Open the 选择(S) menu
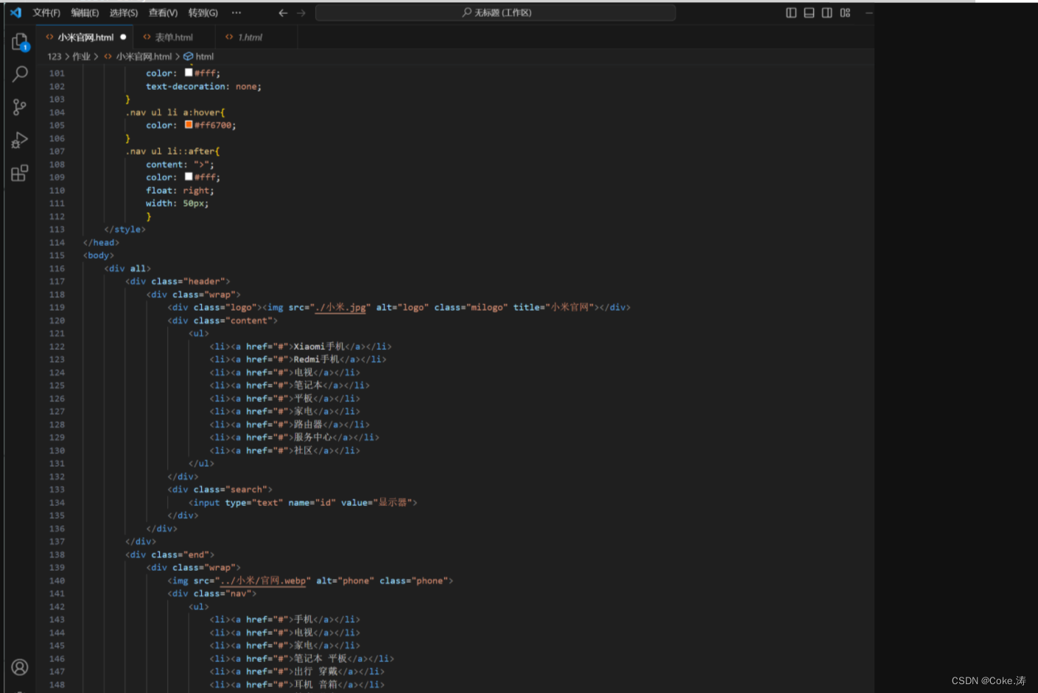1038x693 pixels. (124, 13)
